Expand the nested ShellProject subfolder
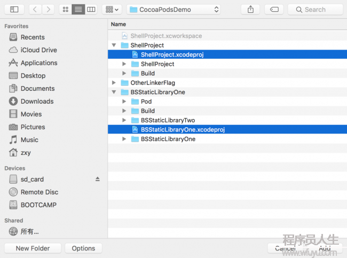 coord(124,64)
